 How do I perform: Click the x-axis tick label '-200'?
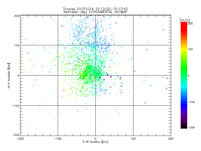tap(20, 139)
